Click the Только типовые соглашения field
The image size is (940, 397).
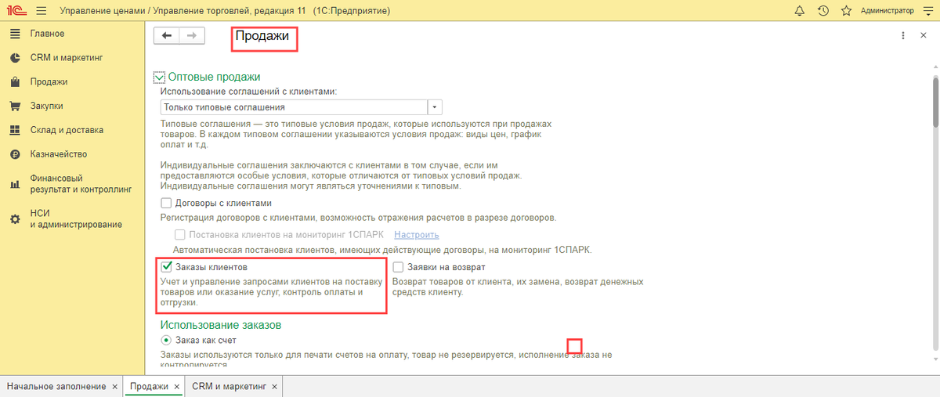click(294, 107)
